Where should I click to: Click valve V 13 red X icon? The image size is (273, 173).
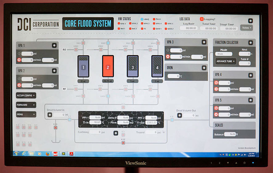click(55, 127)
